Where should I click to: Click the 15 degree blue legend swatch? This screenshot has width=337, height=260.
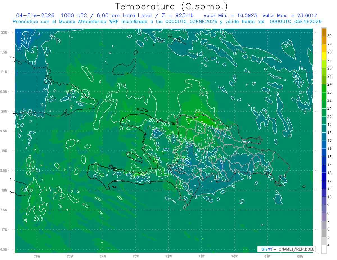coord(324,153)
